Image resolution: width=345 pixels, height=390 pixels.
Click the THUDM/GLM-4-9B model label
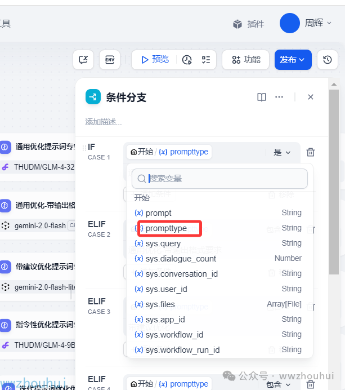(44, 345)
